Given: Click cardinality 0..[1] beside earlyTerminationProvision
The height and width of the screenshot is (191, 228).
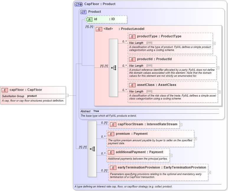Looking at the screenshot, I should click(104, 171).
